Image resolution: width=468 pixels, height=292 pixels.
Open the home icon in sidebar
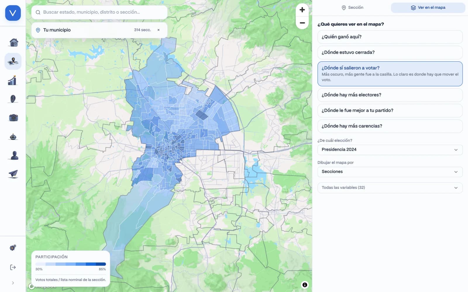[x=13, y=43]
